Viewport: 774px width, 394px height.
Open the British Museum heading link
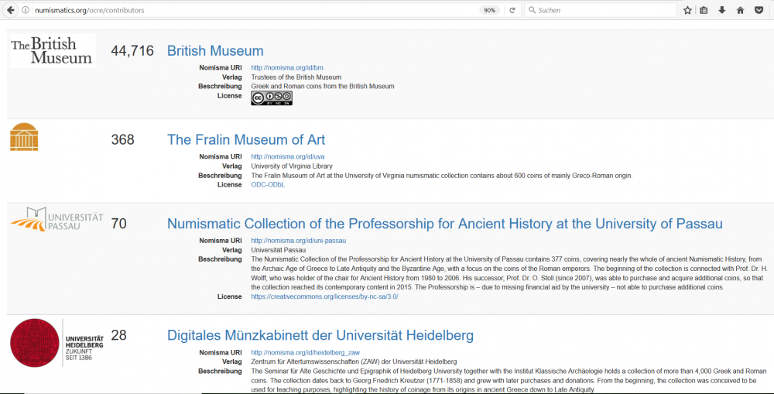[215, 51]
